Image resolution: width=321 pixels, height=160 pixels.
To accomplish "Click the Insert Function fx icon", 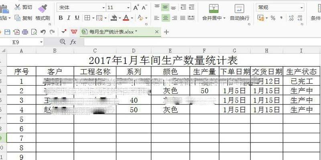I will tap(73, 42).
